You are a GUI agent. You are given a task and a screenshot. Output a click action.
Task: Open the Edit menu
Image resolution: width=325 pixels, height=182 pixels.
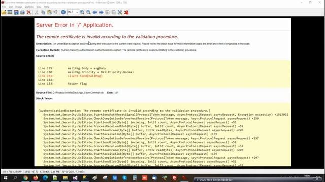click(11, 7)
